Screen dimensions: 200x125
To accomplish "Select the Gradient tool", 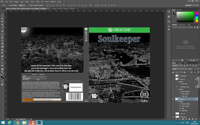I will [x=2, y=47].
